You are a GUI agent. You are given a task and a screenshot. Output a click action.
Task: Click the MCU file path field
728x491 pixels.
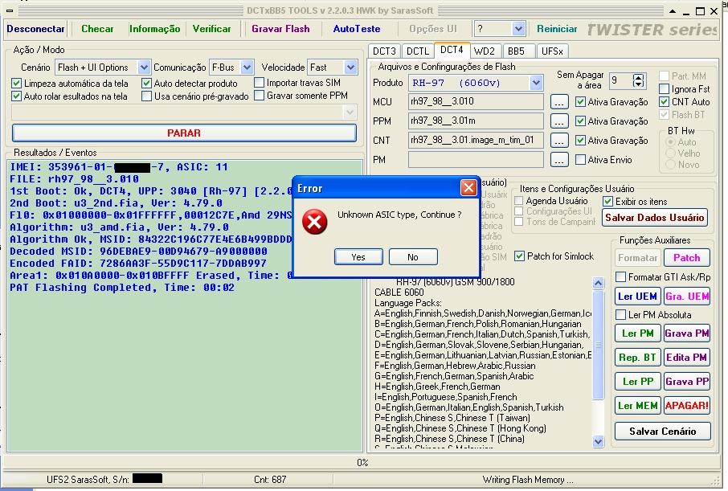pos(476,101)
